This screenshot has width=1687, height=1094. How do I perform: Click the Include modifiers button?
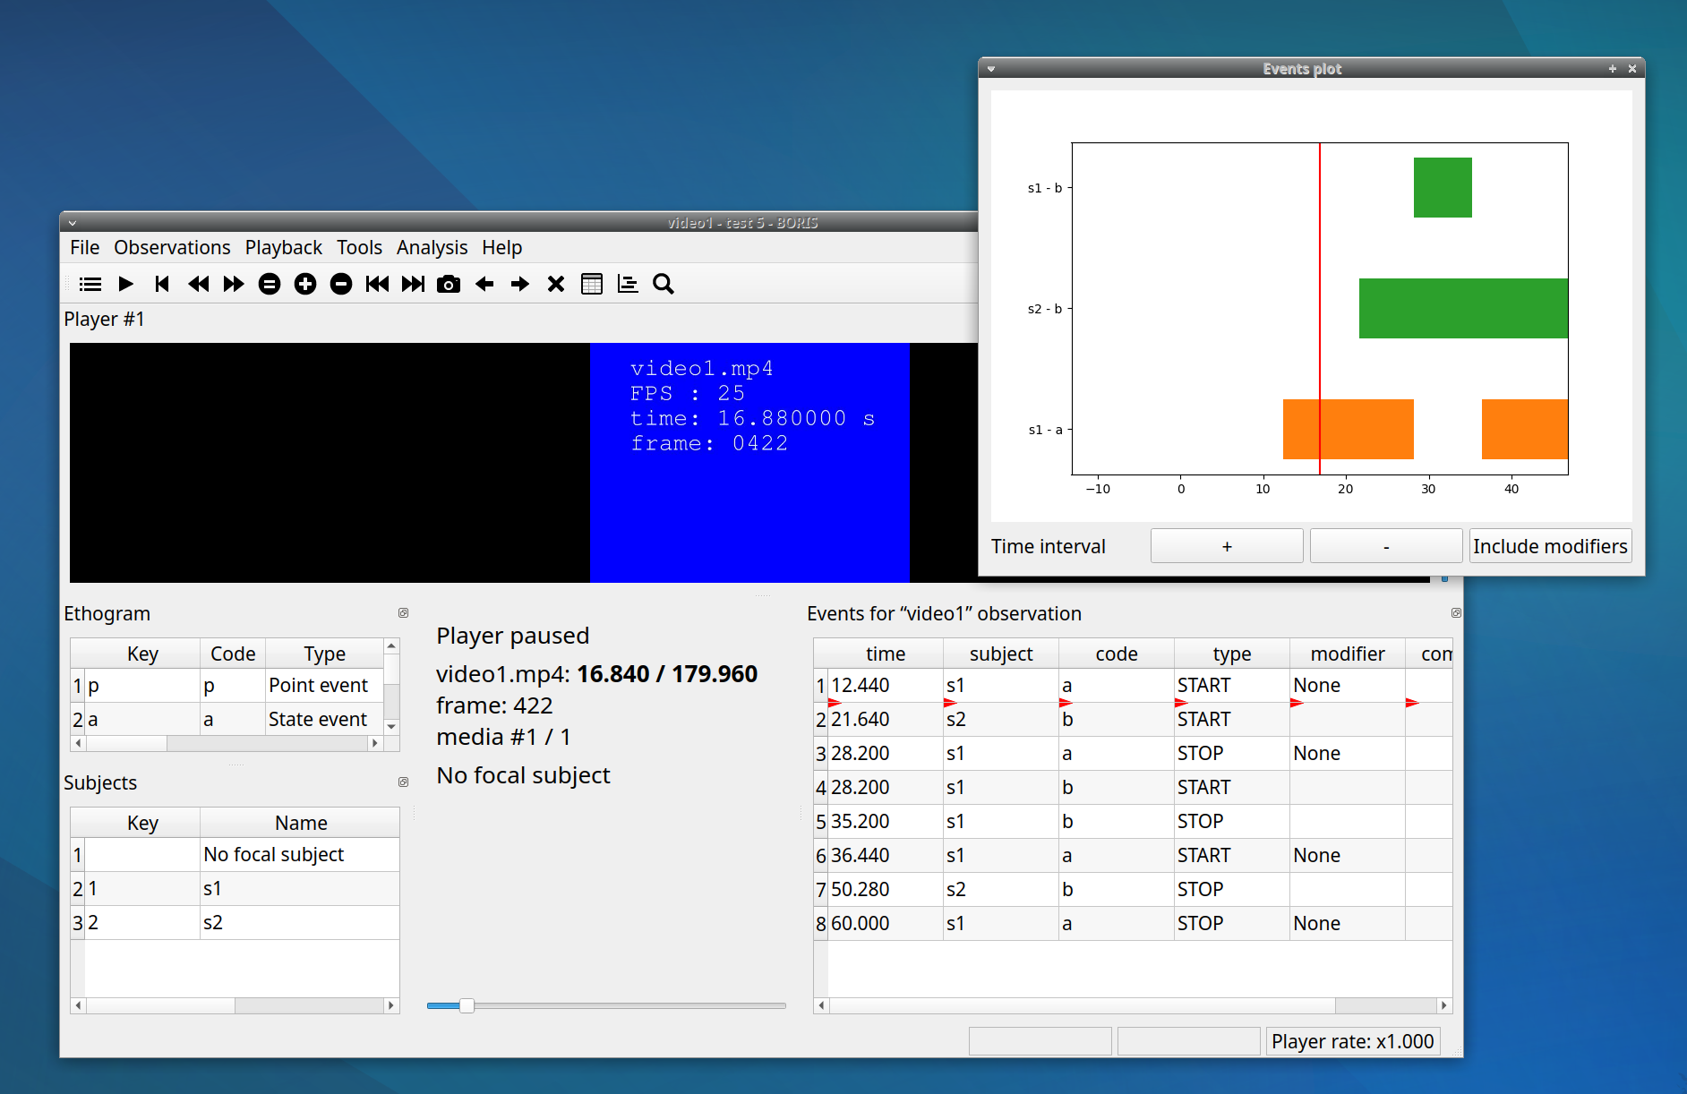click(1550, 546)
